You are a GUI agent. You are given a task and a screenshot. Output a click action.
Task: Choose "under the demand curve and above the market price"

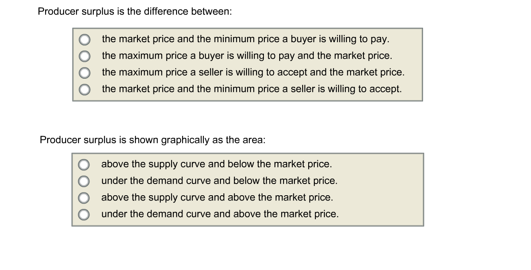(x=84, y=214)
